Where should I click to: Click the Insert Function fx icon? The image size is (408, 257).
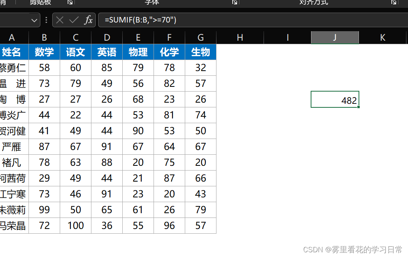(89, 20)
